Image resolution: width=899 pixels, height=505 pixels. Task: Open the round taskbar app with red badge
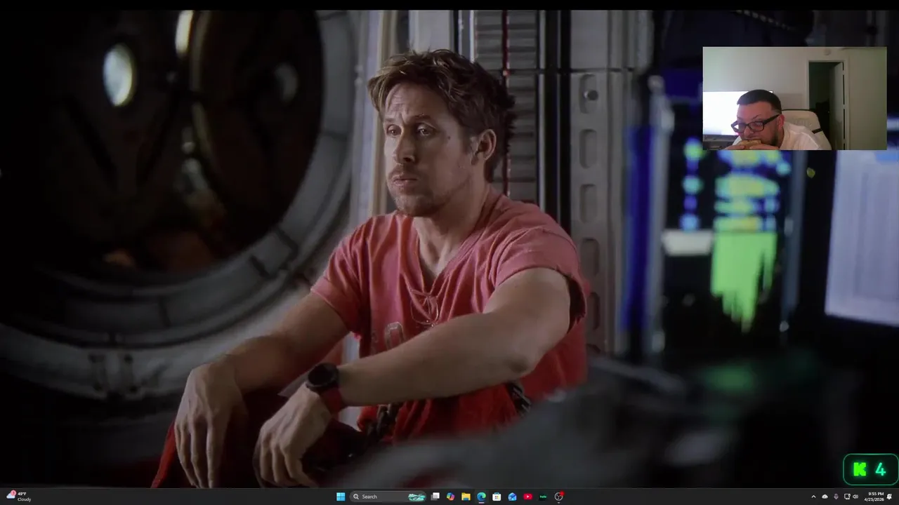tap(558, 497)
